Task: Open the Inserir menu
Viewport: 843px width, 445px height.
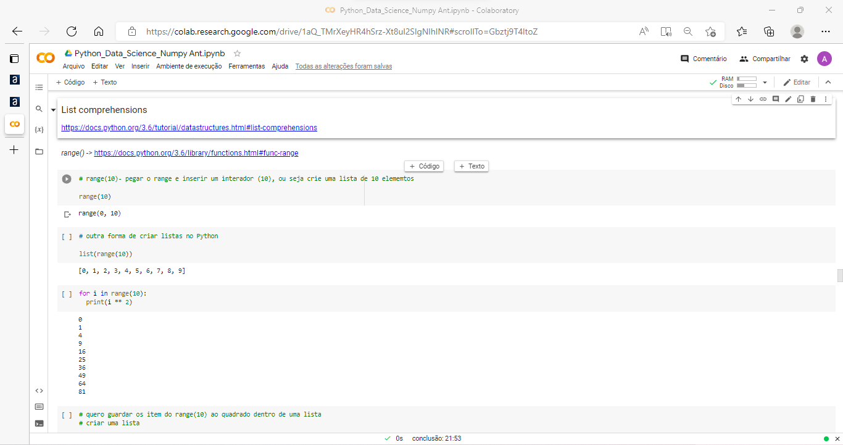Action: [x=141, y=66]
